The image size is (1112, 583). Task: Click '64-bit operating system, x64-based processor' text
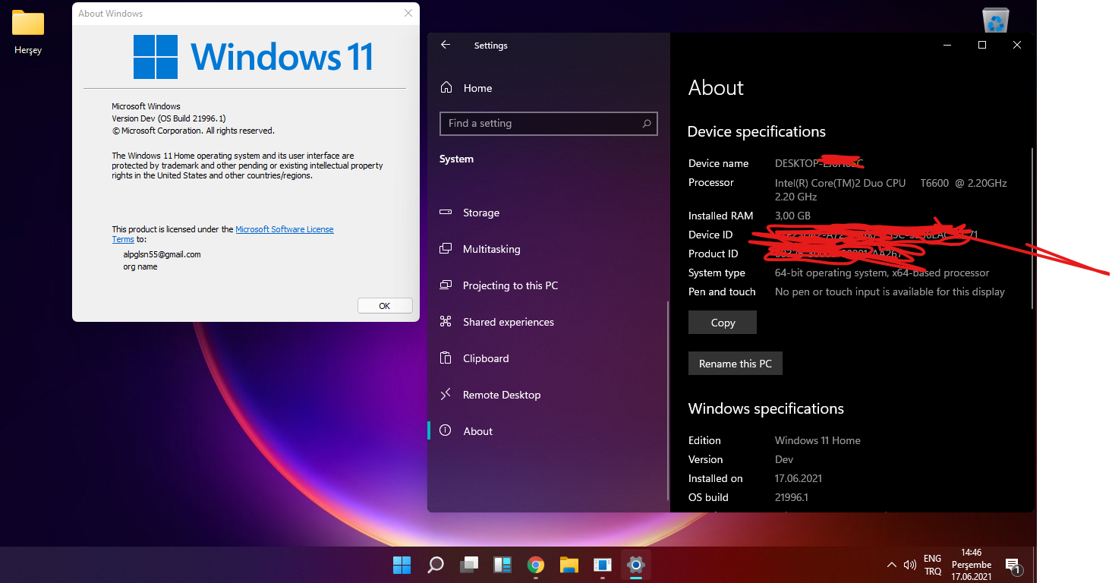882,273
